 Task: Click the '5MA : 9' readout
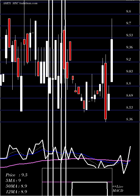click(x=13, y=181)
